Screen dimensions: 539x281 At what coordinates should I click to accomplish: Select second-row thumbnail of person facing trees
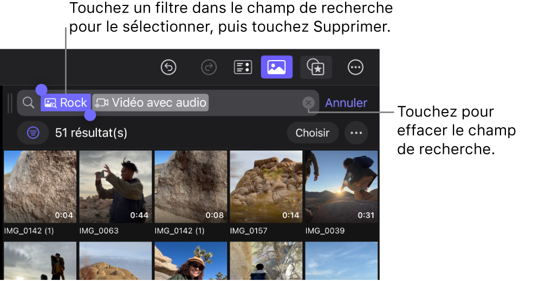pos(266,261)
